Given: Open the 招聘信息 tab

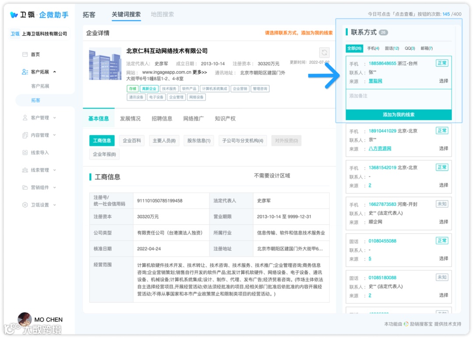Looking at the screenshot, I should tap(162, 119).
